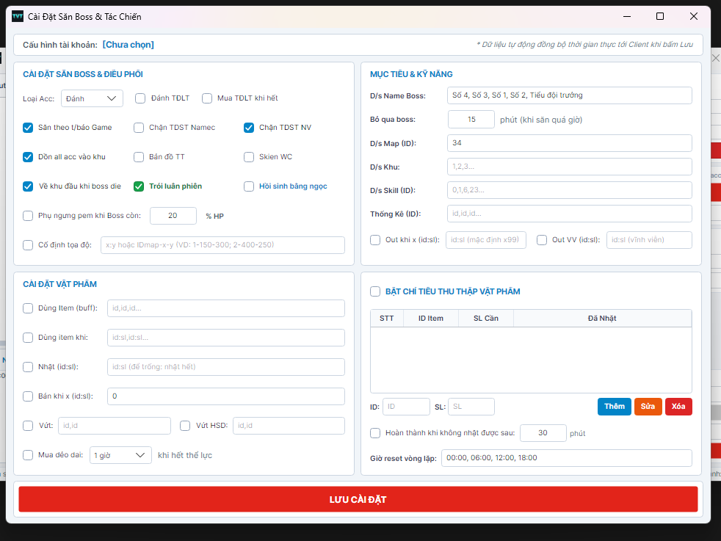Focus the Cố định tọa độ coordinates field
The width and height of the screenshot is (721, 541).
point(222,245)
